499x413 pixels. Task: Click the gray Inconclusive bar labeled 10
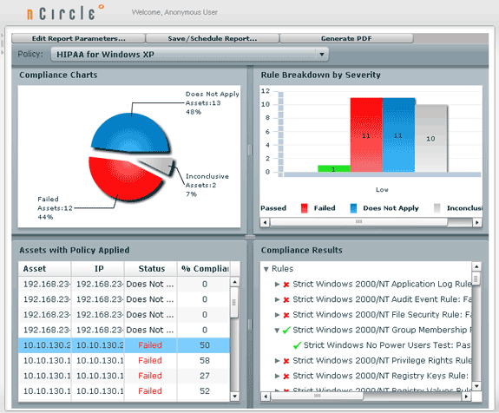[x=431, y=139]
